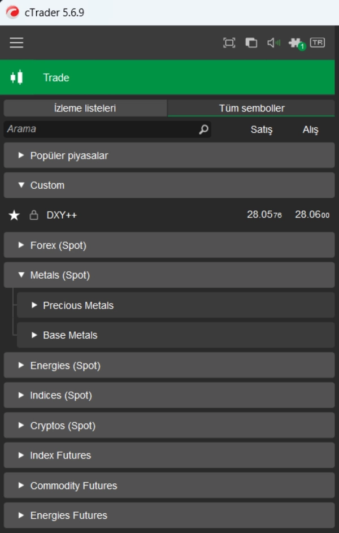This screenshot has height=533, width=339.
Task: Open the Tüm semboller tab
Action: 251,108
